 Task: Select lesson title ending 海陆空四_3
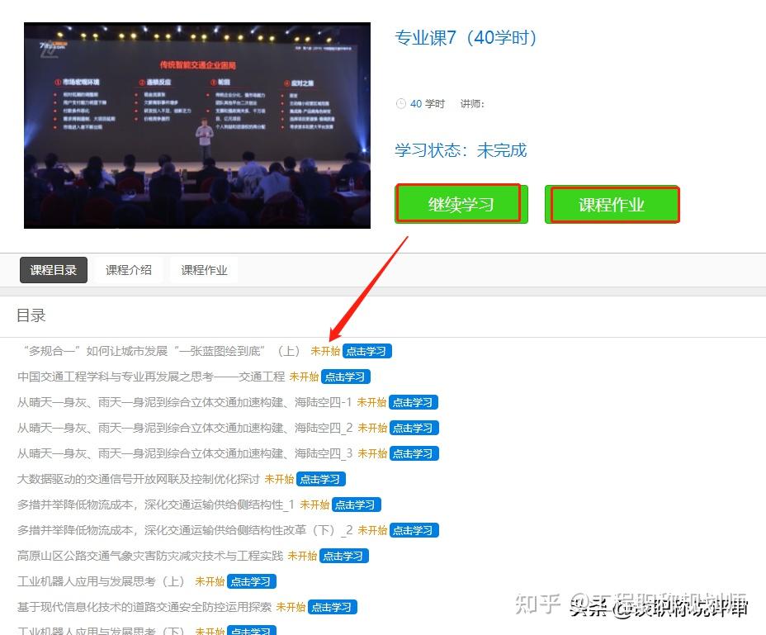[185, 453]
